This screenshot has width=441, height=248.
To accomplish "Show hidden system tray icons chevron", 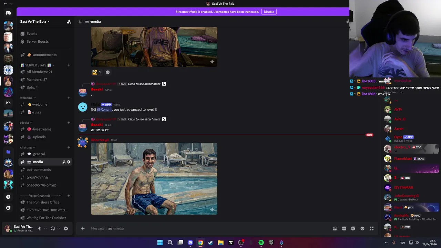I will [x=386, y=242].
